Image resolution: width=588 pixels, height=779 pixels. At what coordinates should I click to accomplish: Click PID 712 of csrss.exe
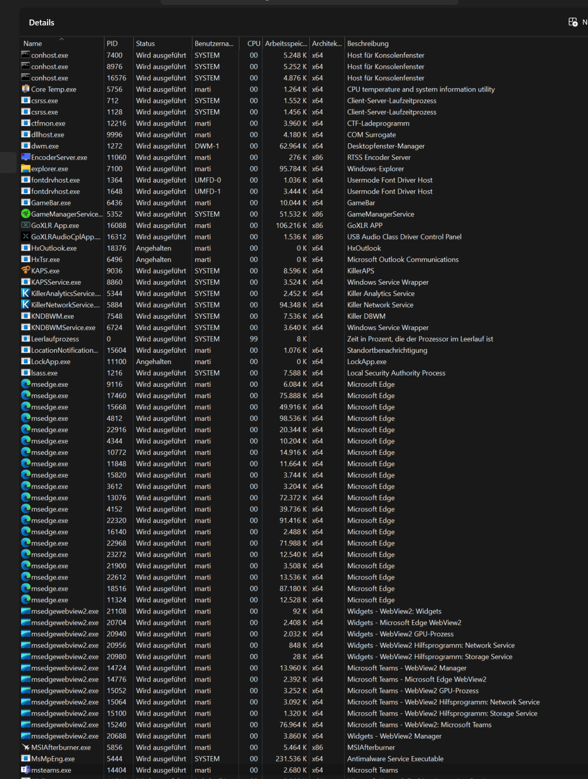click(x=112, y=100)
